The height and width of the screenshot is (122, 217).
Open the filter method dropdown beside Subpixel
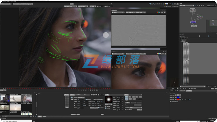94,108
